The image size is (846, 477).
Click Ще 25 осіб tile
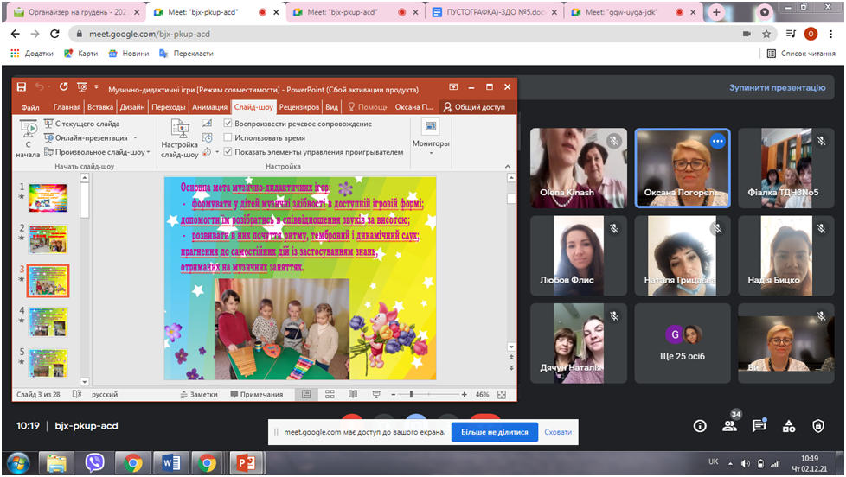682,343
